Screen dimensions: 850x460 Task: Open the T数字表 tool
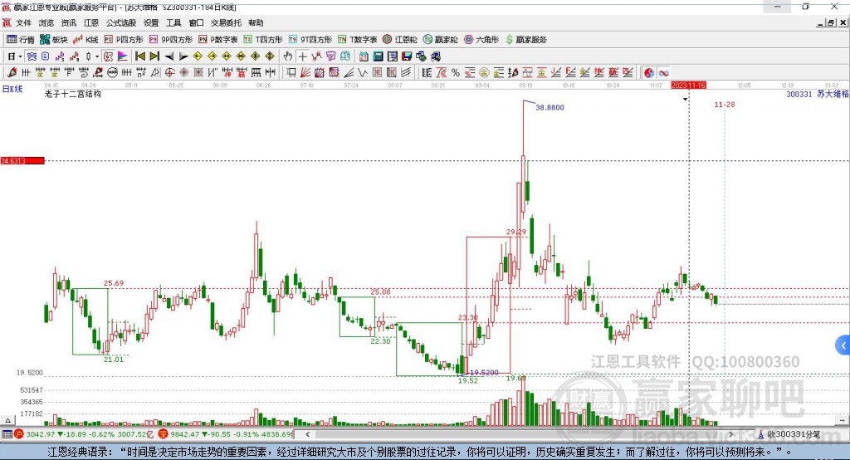click(357, 40)
